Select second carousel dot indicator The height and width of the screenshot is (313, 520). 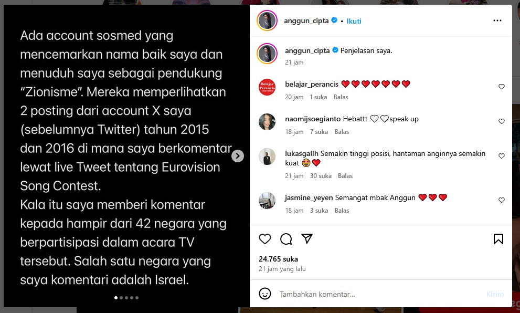click(121, 298)
